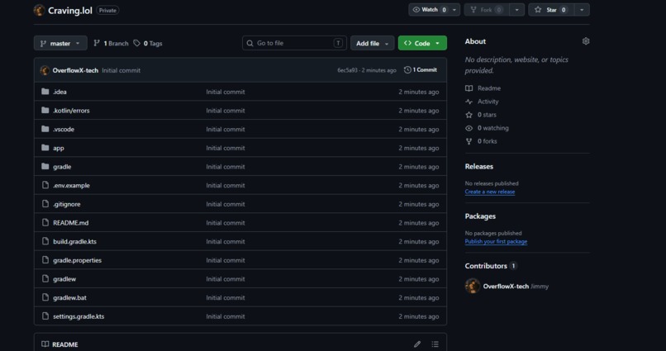
Task: Open the build.gradle.kts file
Action: [74, 241]
